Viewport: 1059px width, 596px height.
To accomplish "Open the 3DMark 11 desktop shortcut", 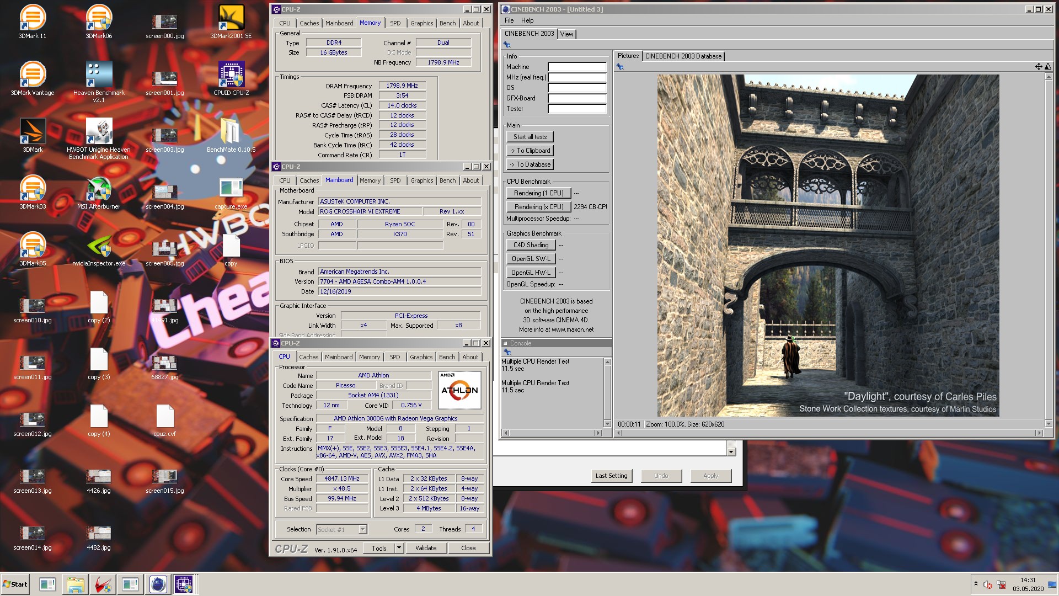I will coord(32,22).
